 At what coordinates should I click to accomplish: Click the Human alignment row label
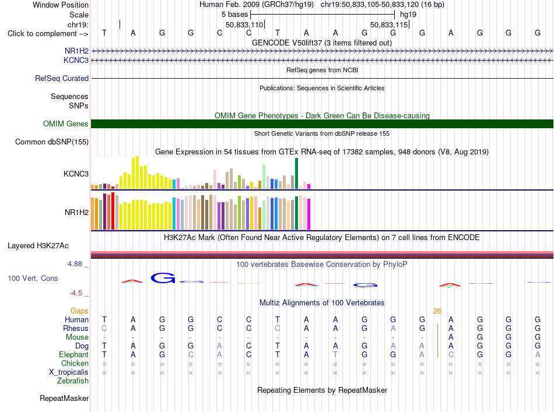pos(76,319)
